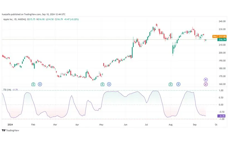
Task: Open the earnings marker above the Aug label
Action: 170,84
